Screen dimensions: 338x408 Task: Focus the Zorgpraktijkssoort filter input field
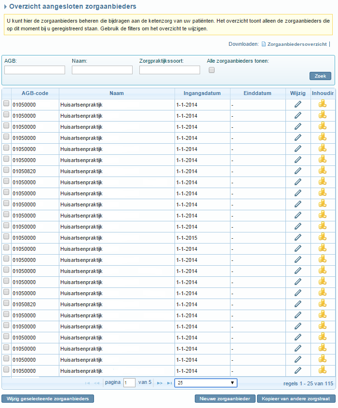[170, 70]
